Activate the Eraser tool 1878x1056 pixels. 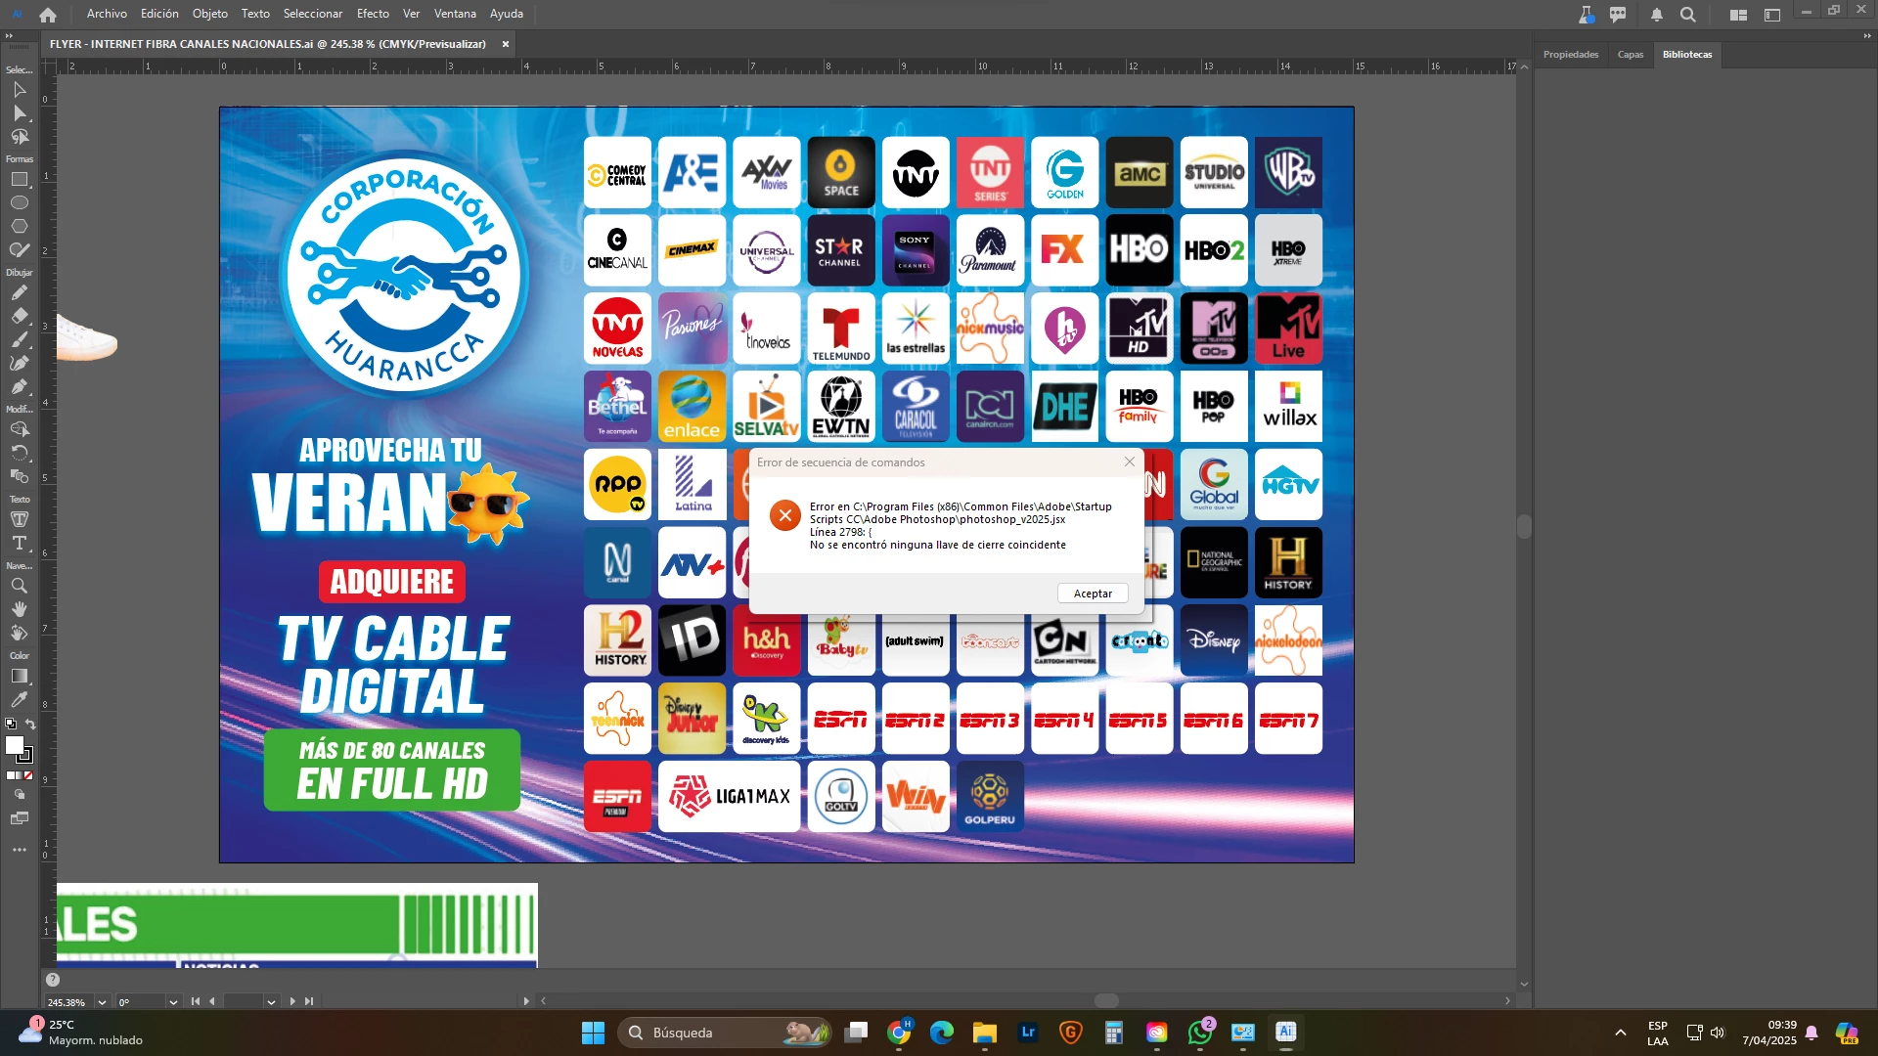tap(20, 316)
